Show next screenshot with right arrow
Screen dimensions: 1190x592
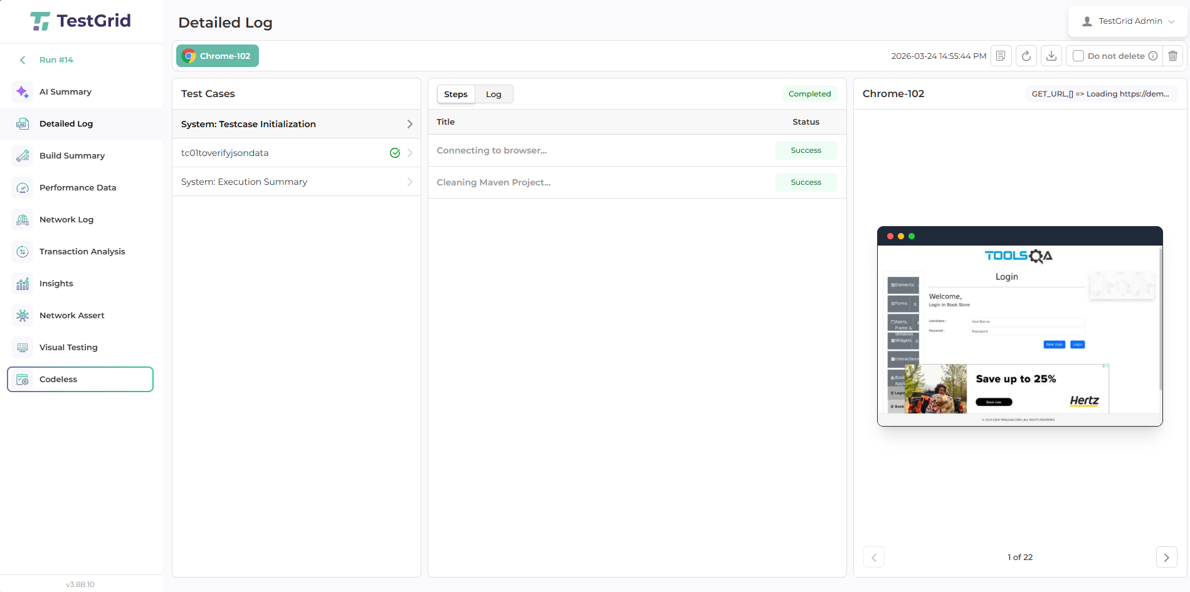(1166, 557)
